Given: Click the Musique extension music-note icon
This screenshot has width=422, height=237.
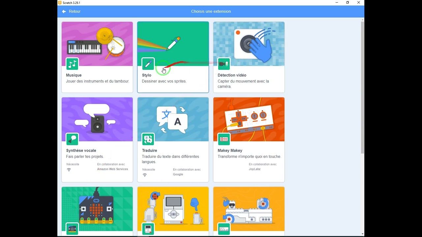Looking at the screenshot, I should tap(72, 64).
